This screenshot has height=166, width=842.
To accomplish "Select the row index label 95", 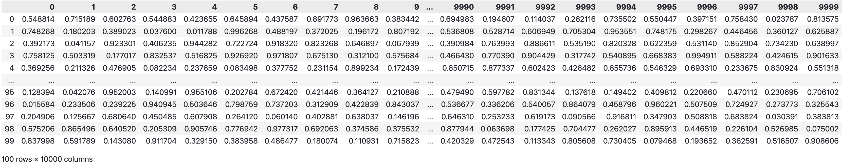I will 9,92.
